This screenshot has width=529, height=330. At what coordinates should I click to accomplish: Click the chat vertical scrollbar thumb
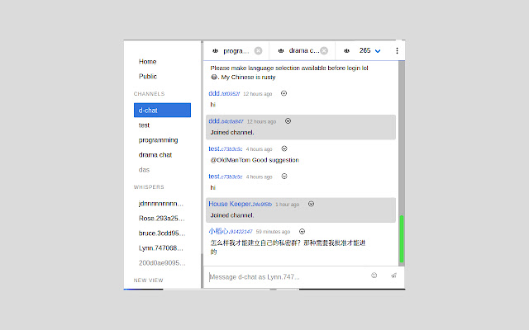tap(402, 238)
